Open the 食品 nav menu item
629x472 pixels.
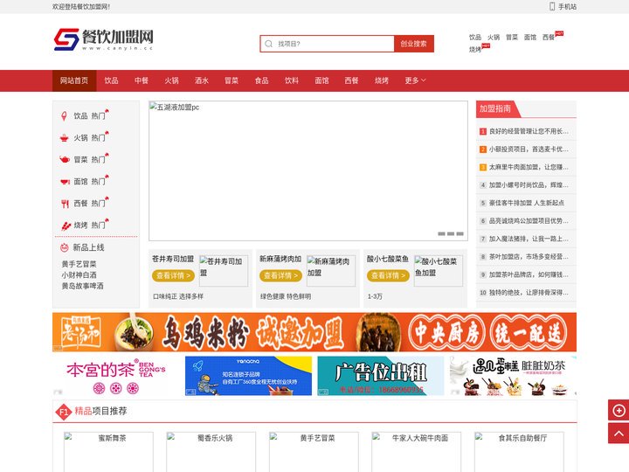pos(261,80)
